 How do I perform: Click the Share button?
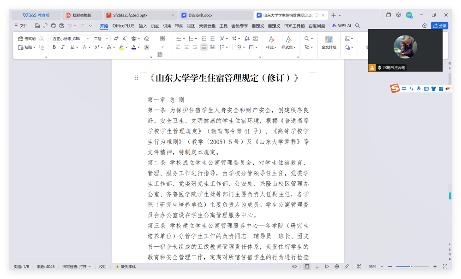[439, 25]
